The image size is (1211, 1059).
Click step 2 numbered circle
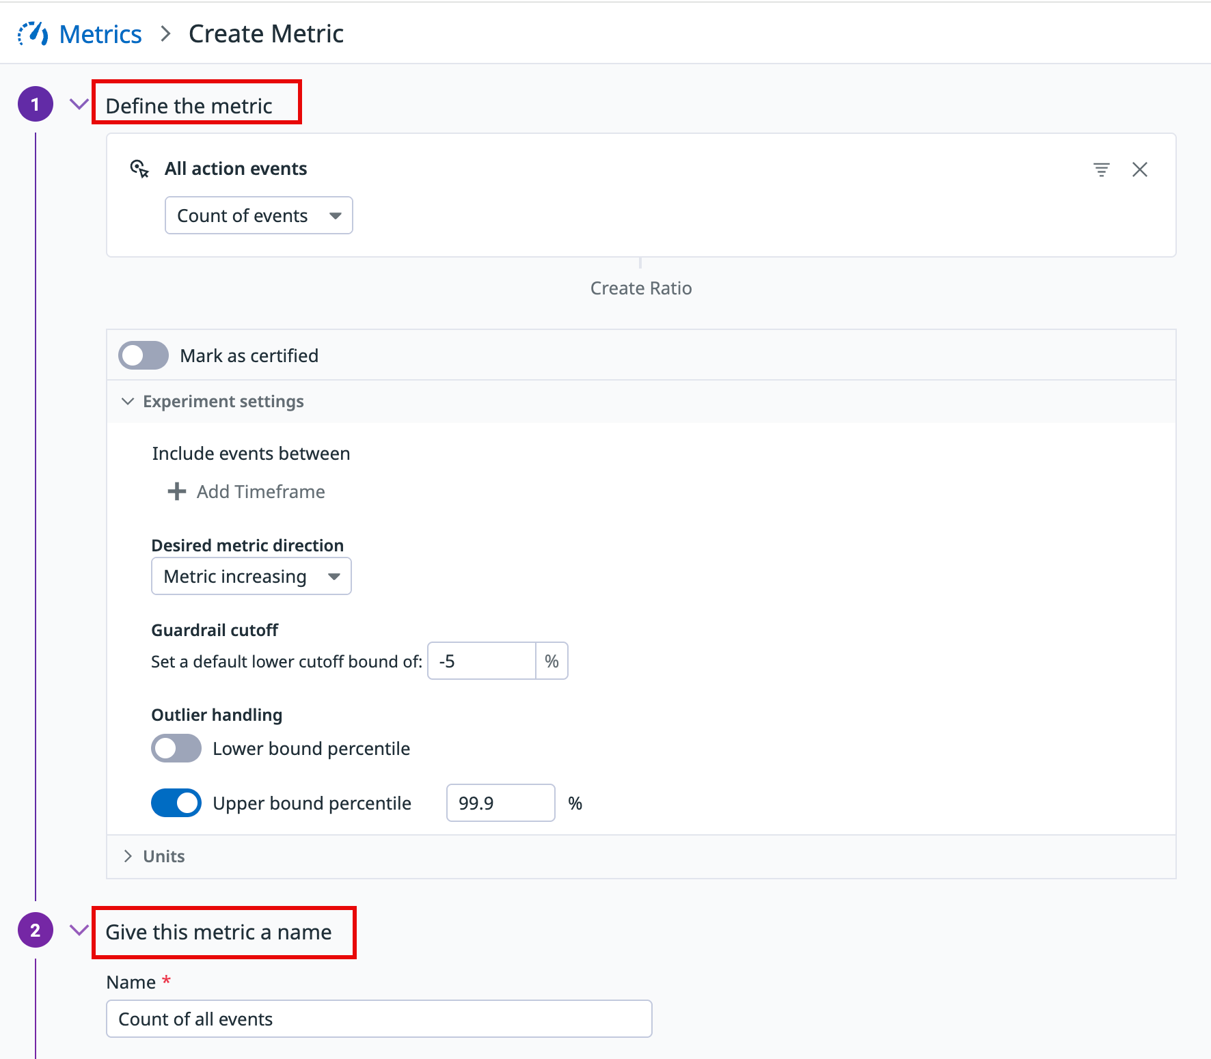pos(36,931)
